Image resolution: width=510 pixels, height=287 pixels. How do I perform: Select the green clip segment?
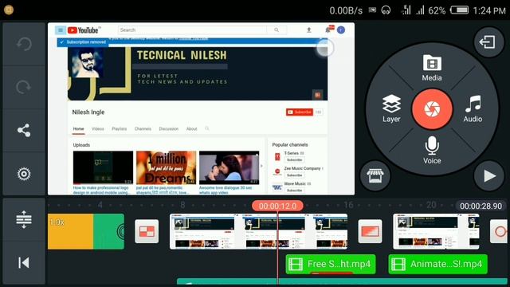(108, 231)
